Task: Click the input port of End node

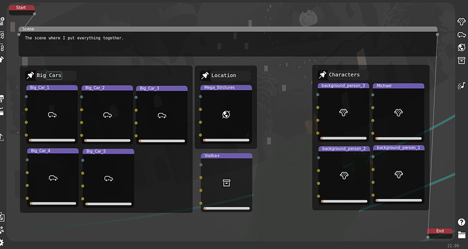Action: pos(428,237)
